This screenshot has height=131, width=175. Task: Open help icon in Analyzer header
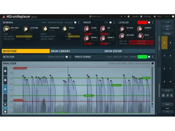click(153, 63)
